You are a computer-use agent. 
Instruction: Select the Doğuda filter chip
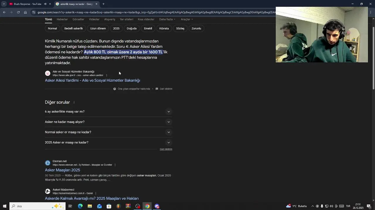tap(132, 28)
